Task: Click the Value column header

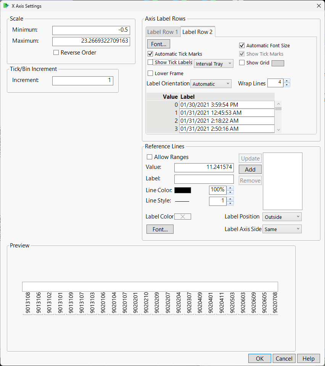Action: click(x=170, y=96)
